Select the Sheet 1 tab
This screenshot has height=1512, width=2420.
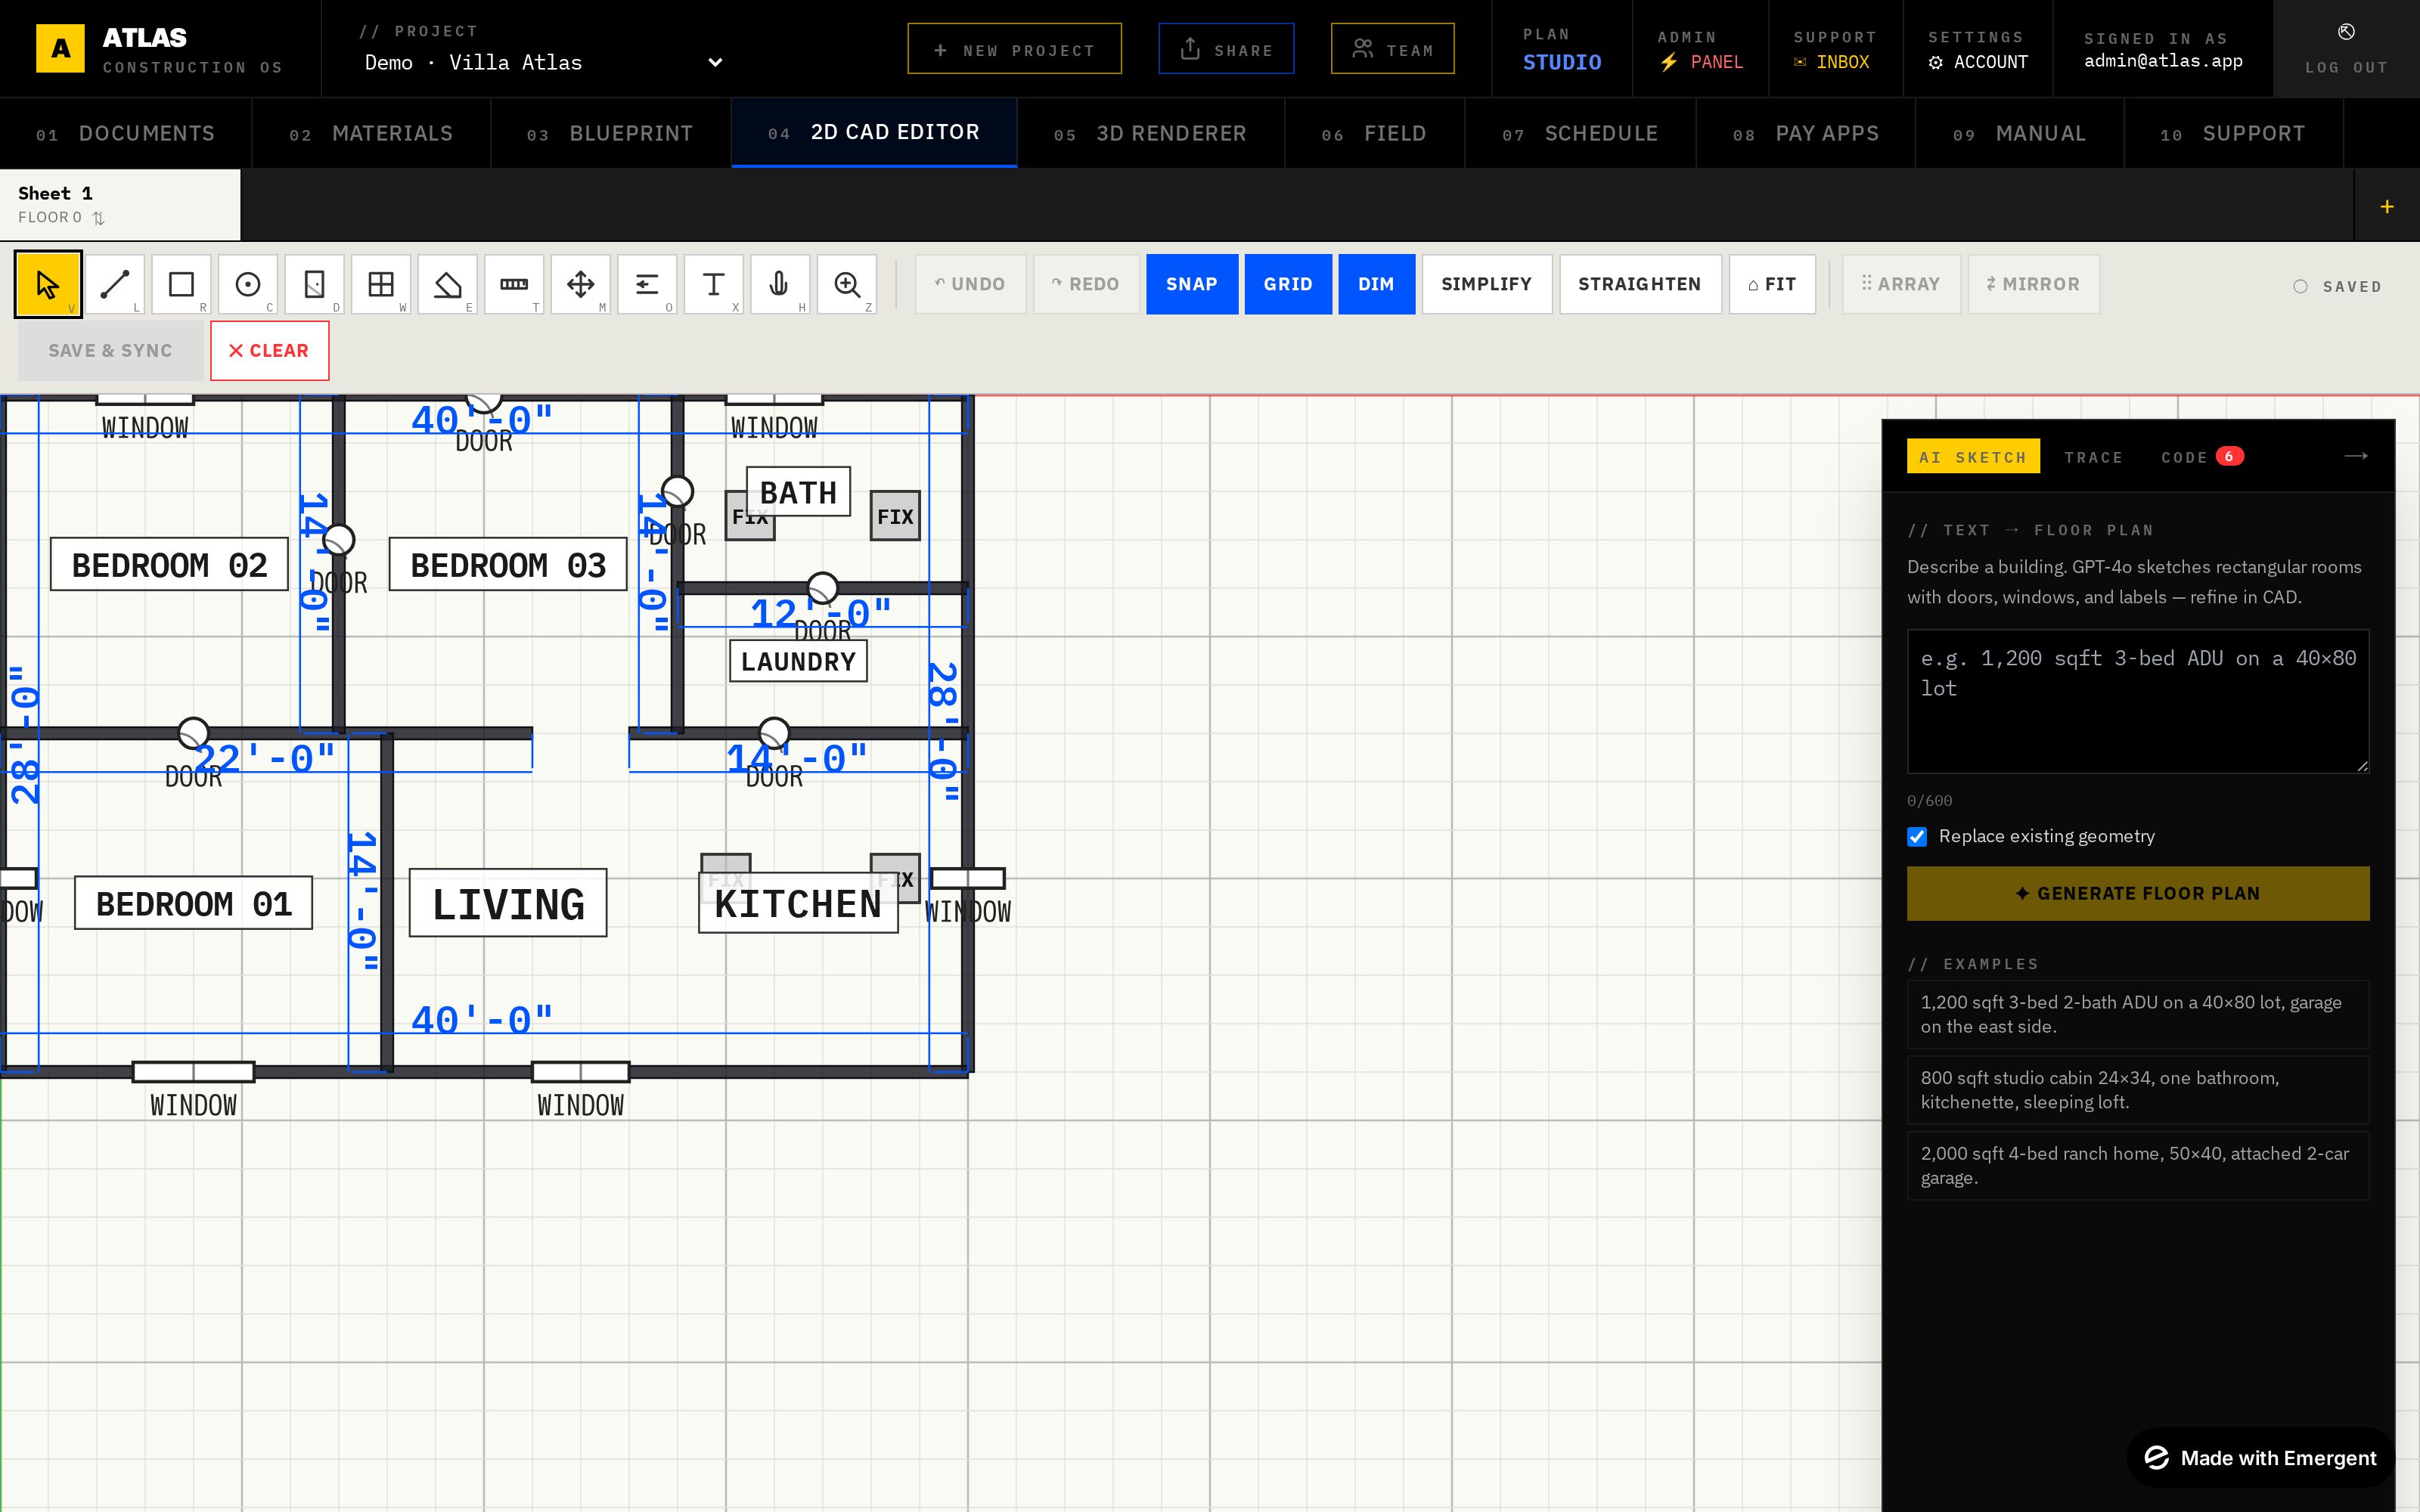pos(120,205)
